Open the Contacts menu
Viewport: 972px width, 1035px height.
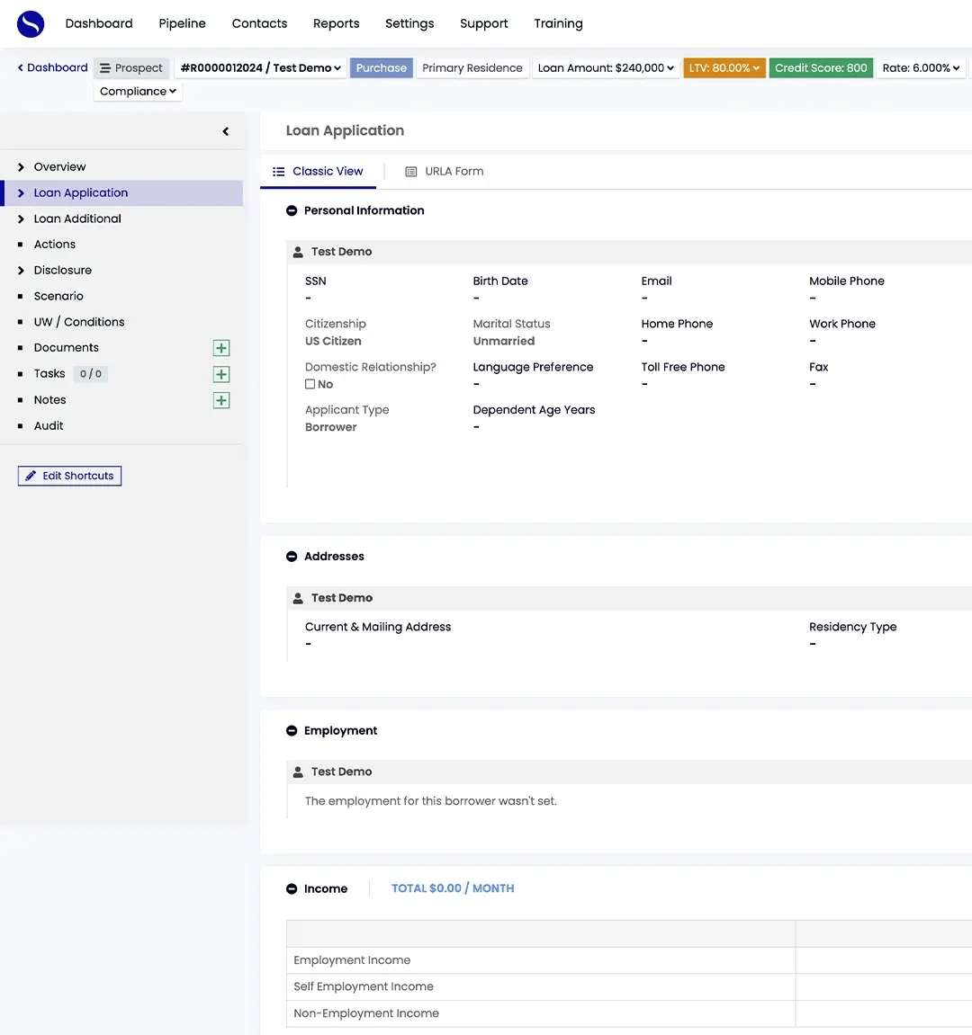260,23
